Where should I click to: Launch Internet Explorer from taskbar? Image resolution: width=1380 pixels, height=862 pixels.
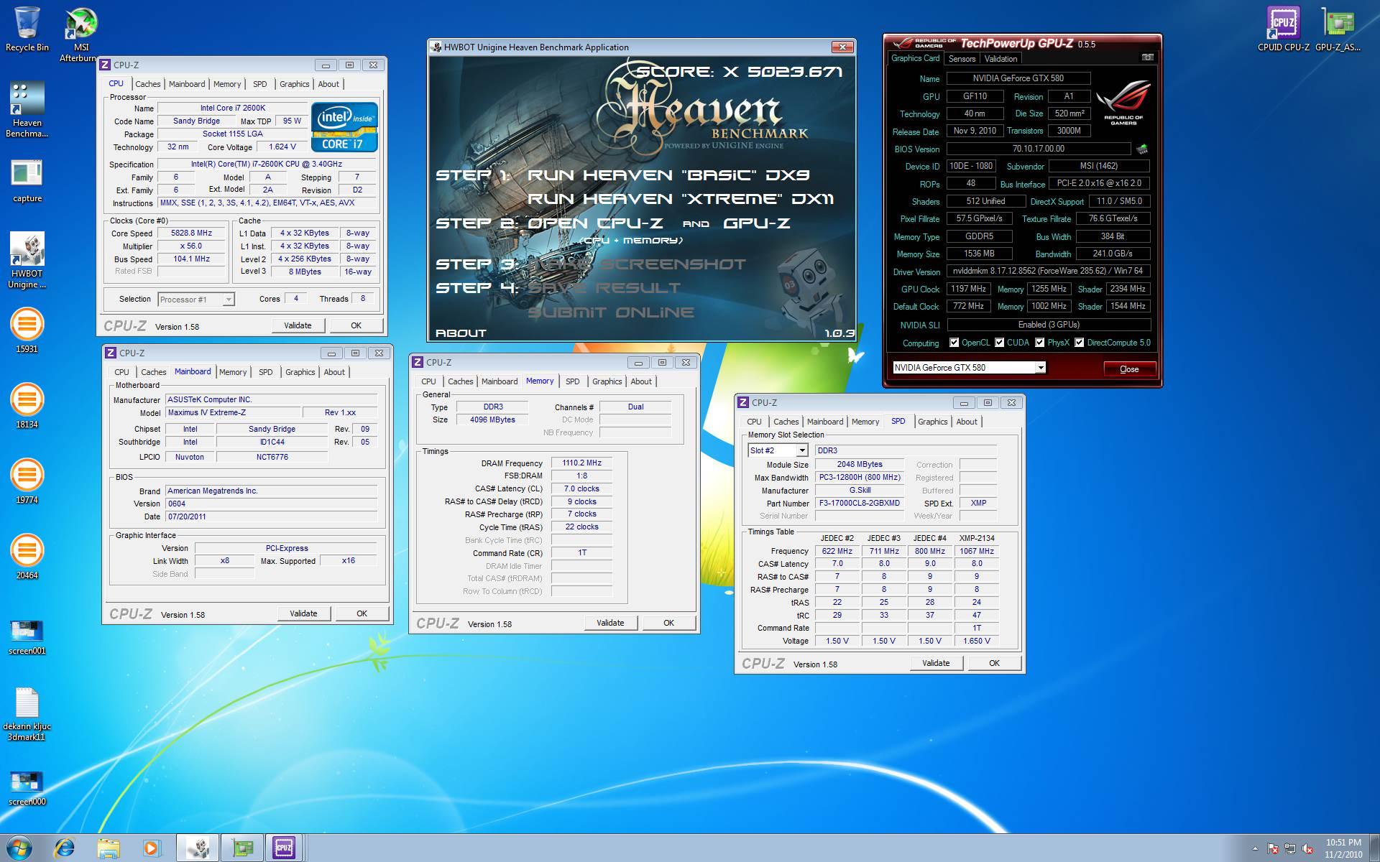pyautogui.click(x=64, y=848)
